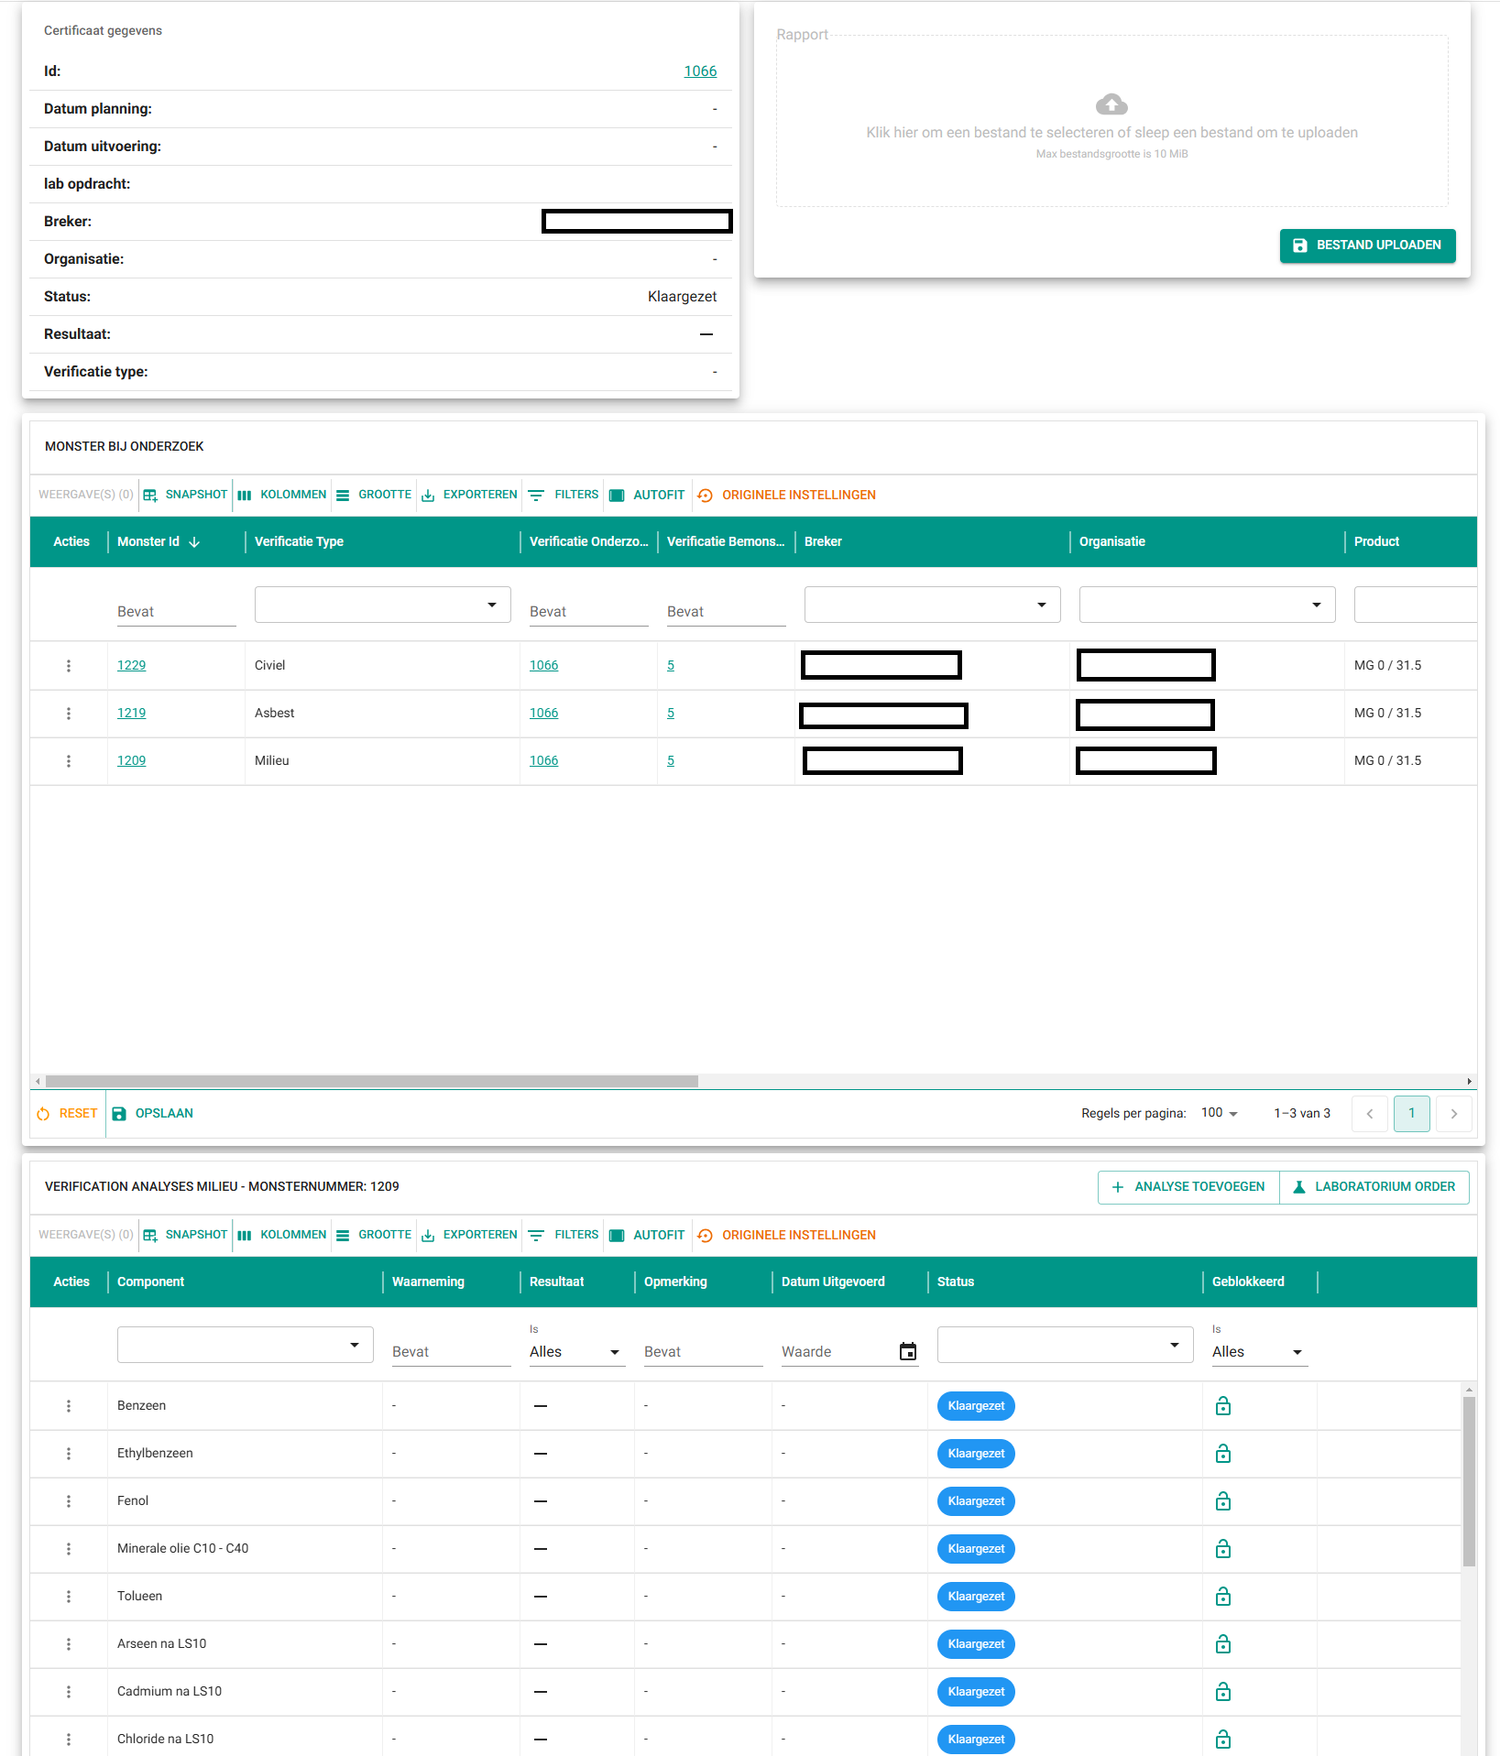This screenshot has width=1500, height=1756.
Task: Click AUTOFIT in analyses table toolbar
Action: [x=647, y=1235]
